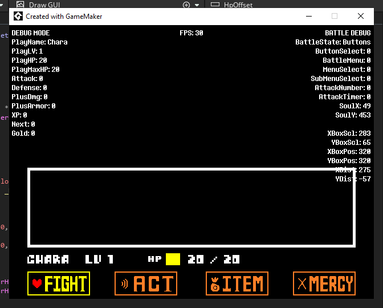
Task: Click 'XBoxScl: 283' debug line
Action: (349, 133)
